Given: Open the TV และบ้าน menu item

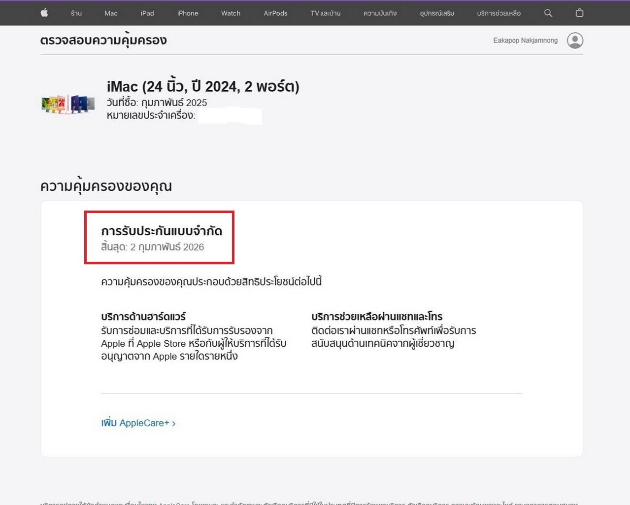Looking at the screenshot, I should [326, 13].
